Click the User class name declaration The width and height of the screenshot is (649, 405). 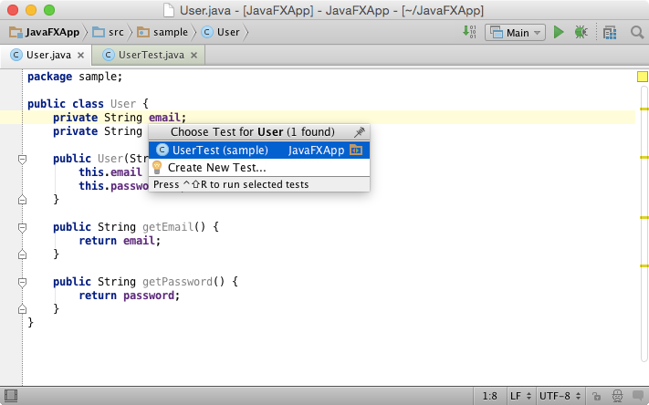coord(123,103)
